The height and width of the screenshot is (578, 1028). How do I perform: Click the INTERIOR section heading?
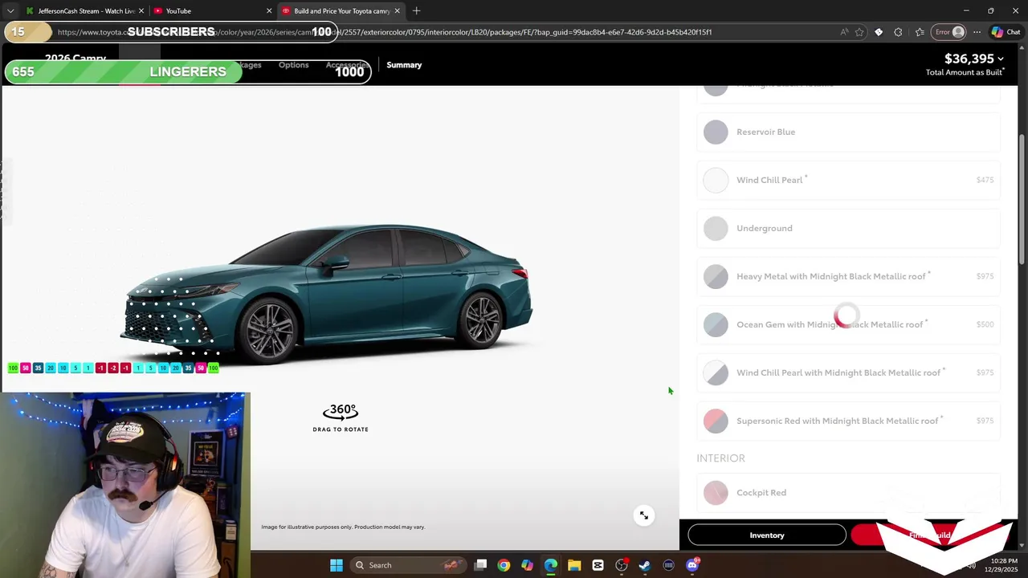pos(720,458)
